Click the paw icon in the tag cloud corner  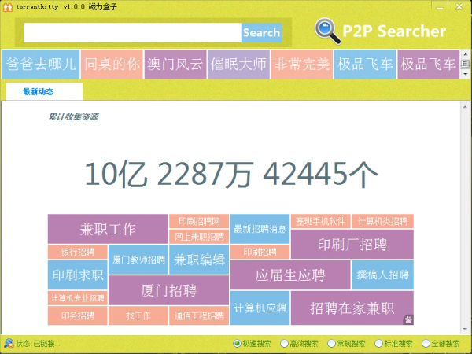point(407,319)
